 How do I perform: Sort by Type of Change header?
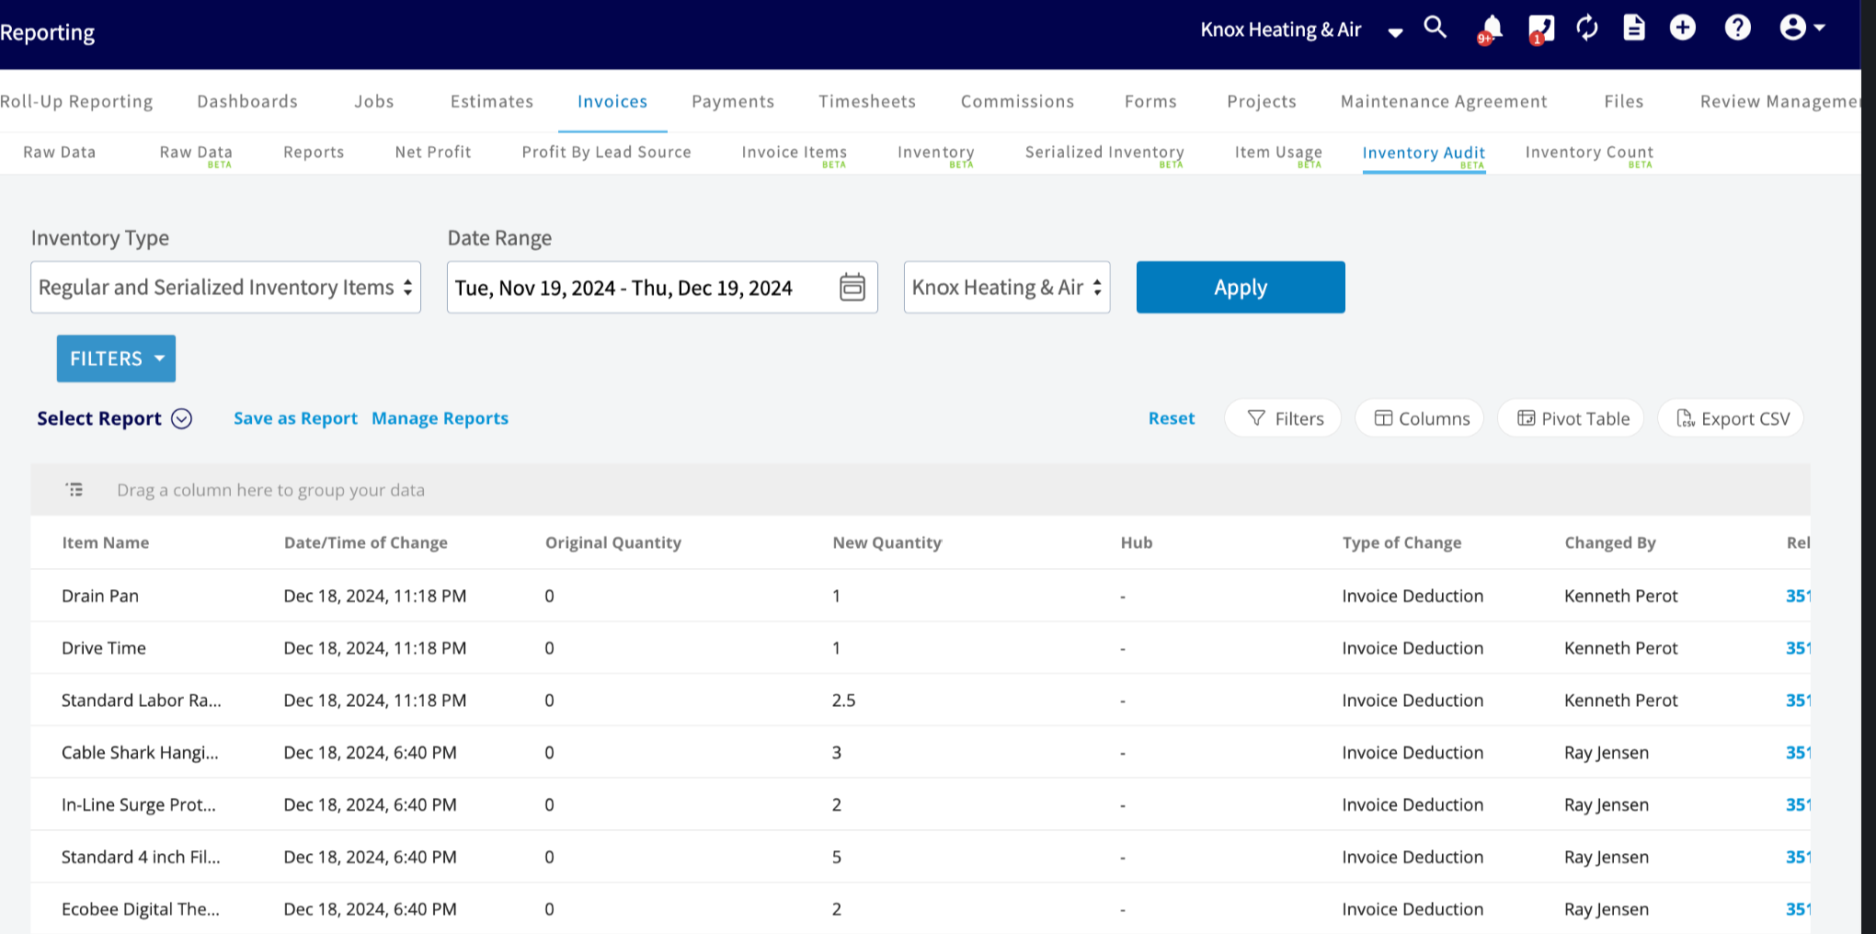click(1401, 542)
